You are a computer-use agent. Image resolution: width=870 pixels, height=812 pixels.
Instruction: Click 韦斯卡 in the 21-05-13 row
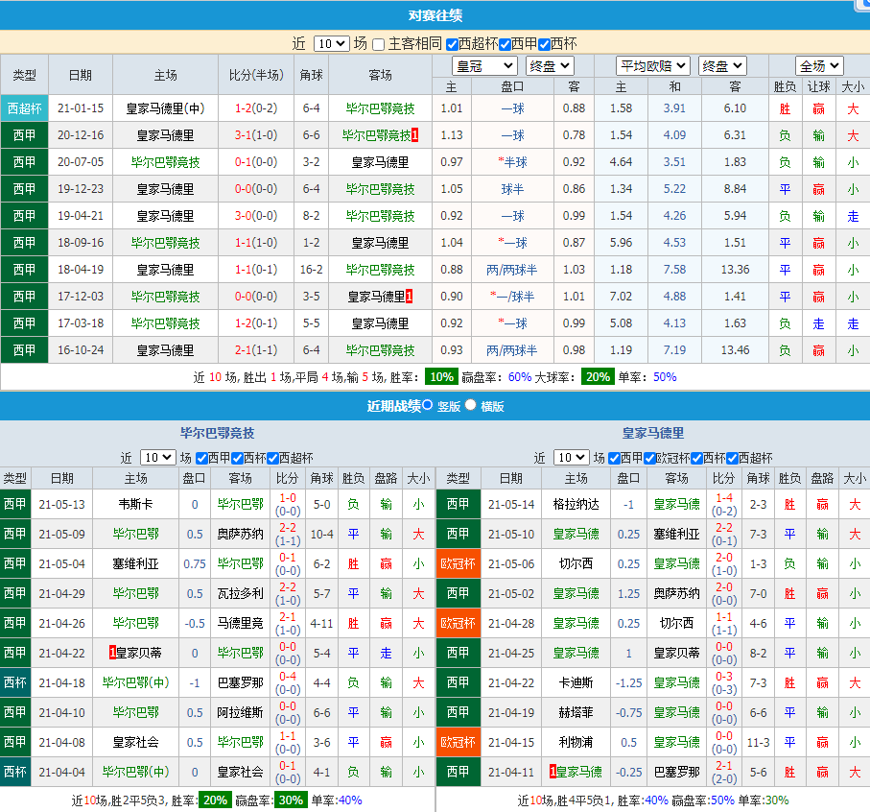click(x=136, y=505)
